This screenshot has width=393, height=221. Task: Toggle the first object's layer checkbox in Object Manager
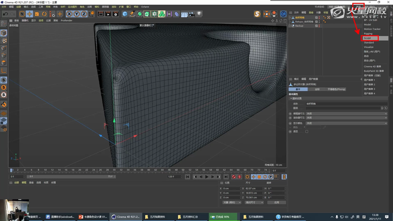(x=317, y=17)
